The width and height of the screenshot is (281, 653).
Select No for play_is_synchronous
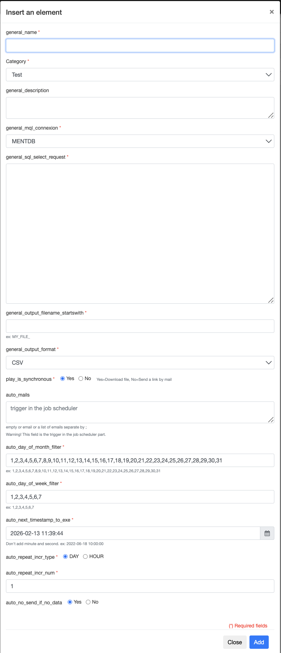[x=81, y=379]
